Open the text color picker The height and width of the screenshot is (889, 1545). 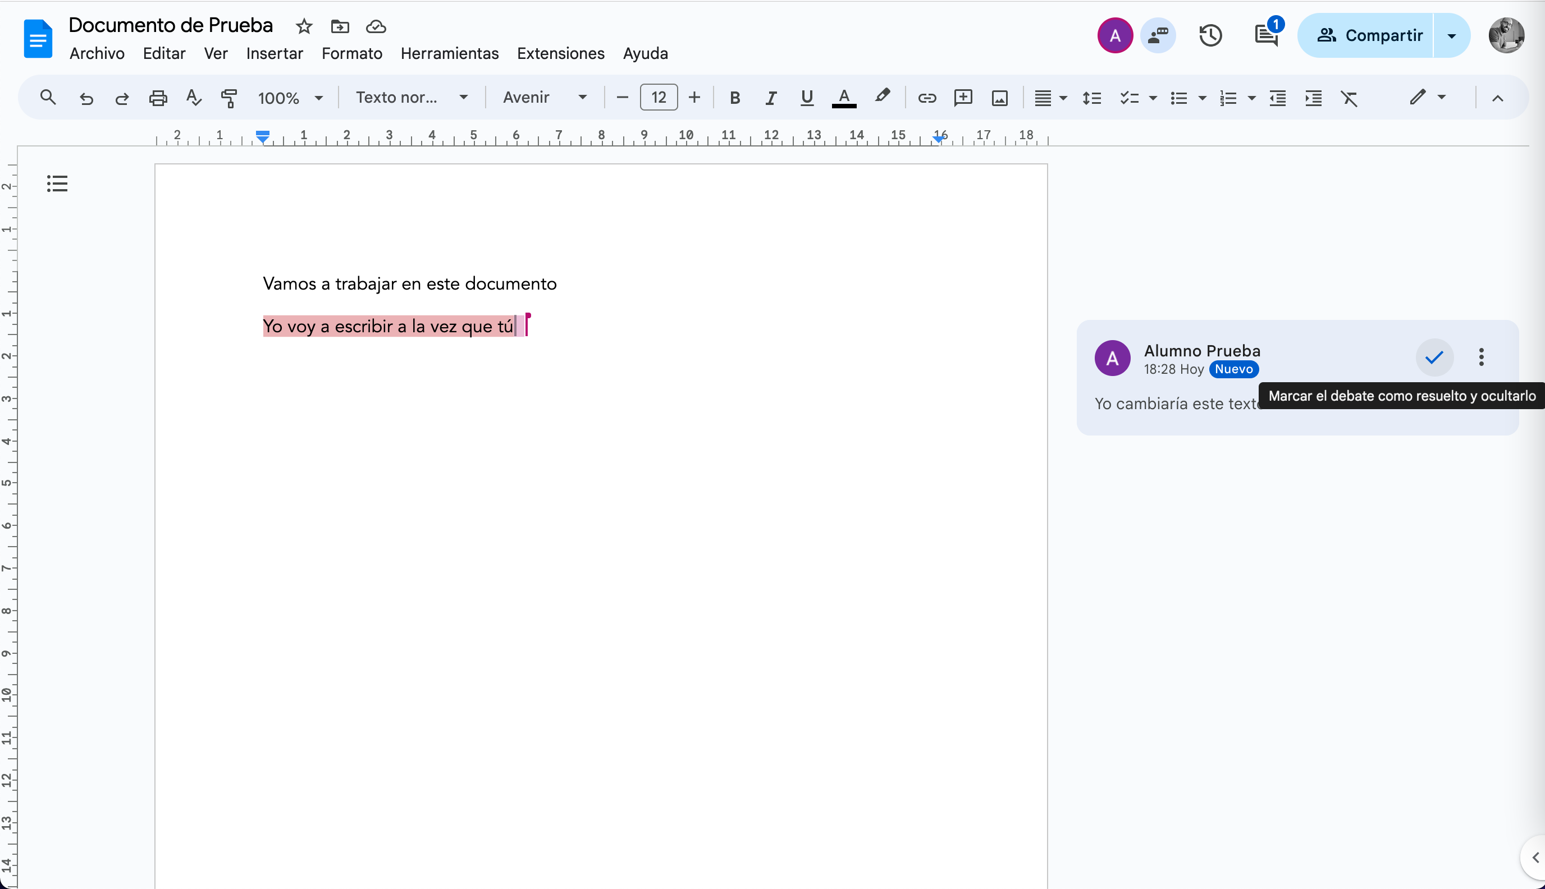coord(844,98)
